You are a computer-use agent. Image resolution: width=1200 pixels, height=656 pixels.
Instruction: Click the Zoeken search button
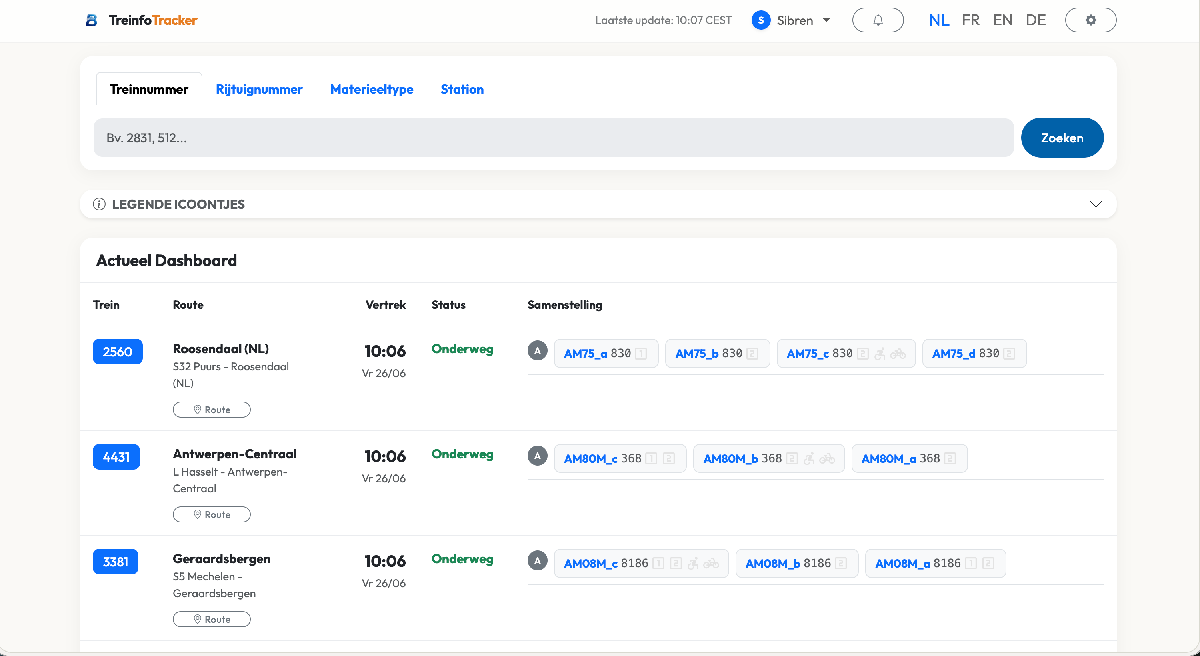tap(1062, 138)
